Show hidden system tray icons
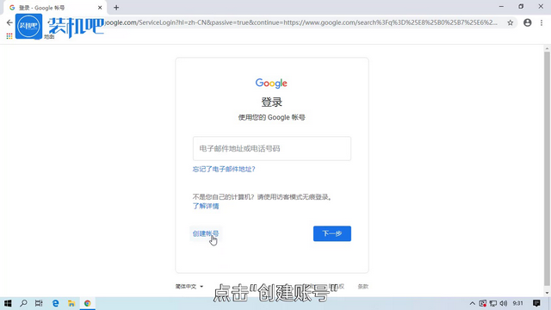This screenshot has width=551, height=310. (x=473, y=303)
